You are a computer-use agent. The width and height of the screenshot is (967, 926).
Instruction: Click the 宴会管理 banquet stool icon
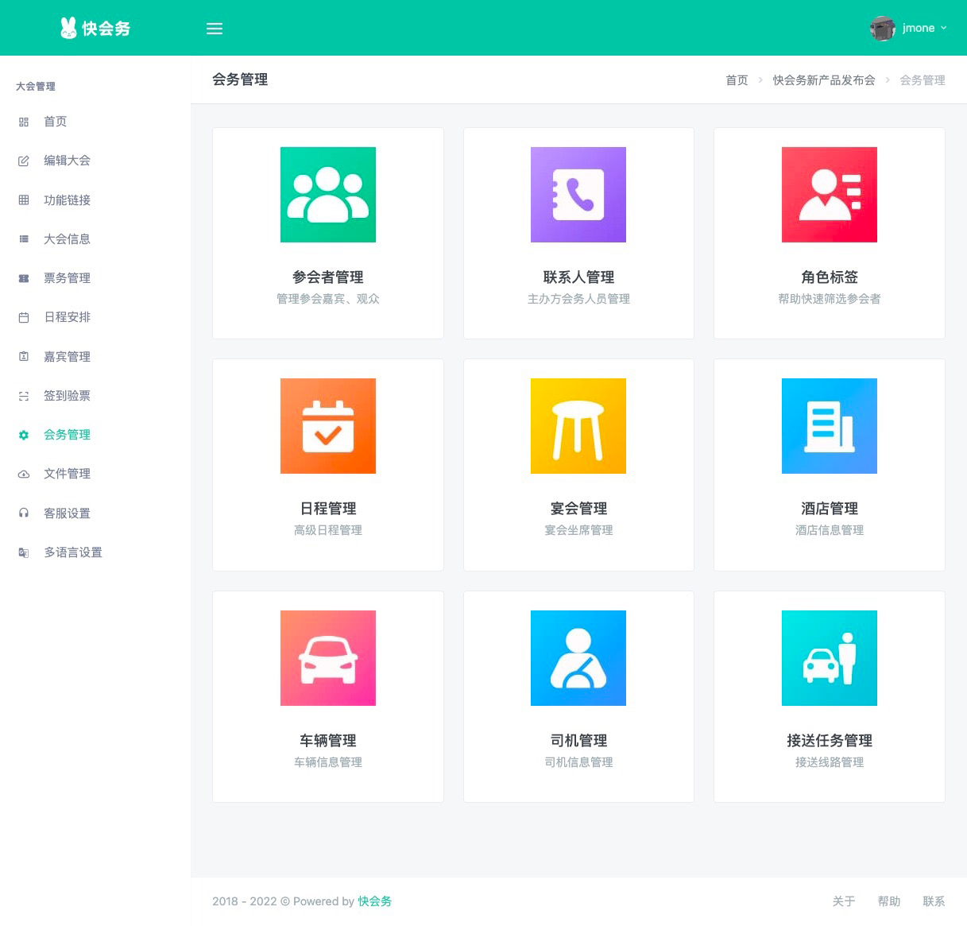[578, 426]
